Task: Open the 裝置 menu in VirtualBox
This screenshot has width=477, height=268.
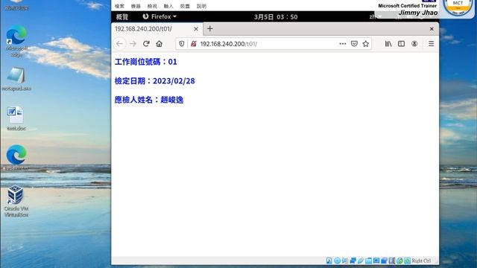Action: tap(185, 6)
